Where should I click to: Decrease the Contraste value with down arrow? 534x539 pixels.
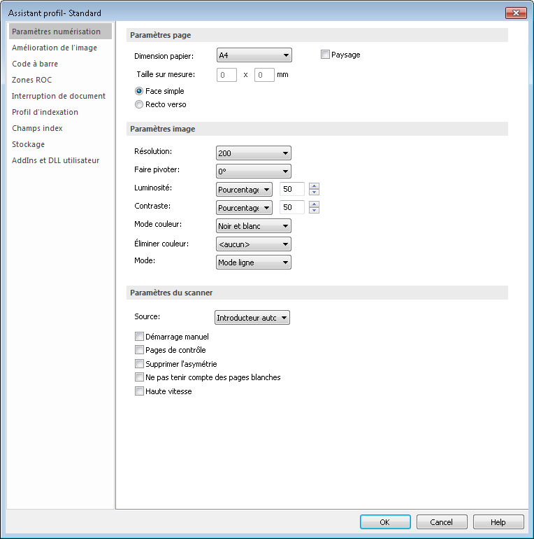coord(314,211)
